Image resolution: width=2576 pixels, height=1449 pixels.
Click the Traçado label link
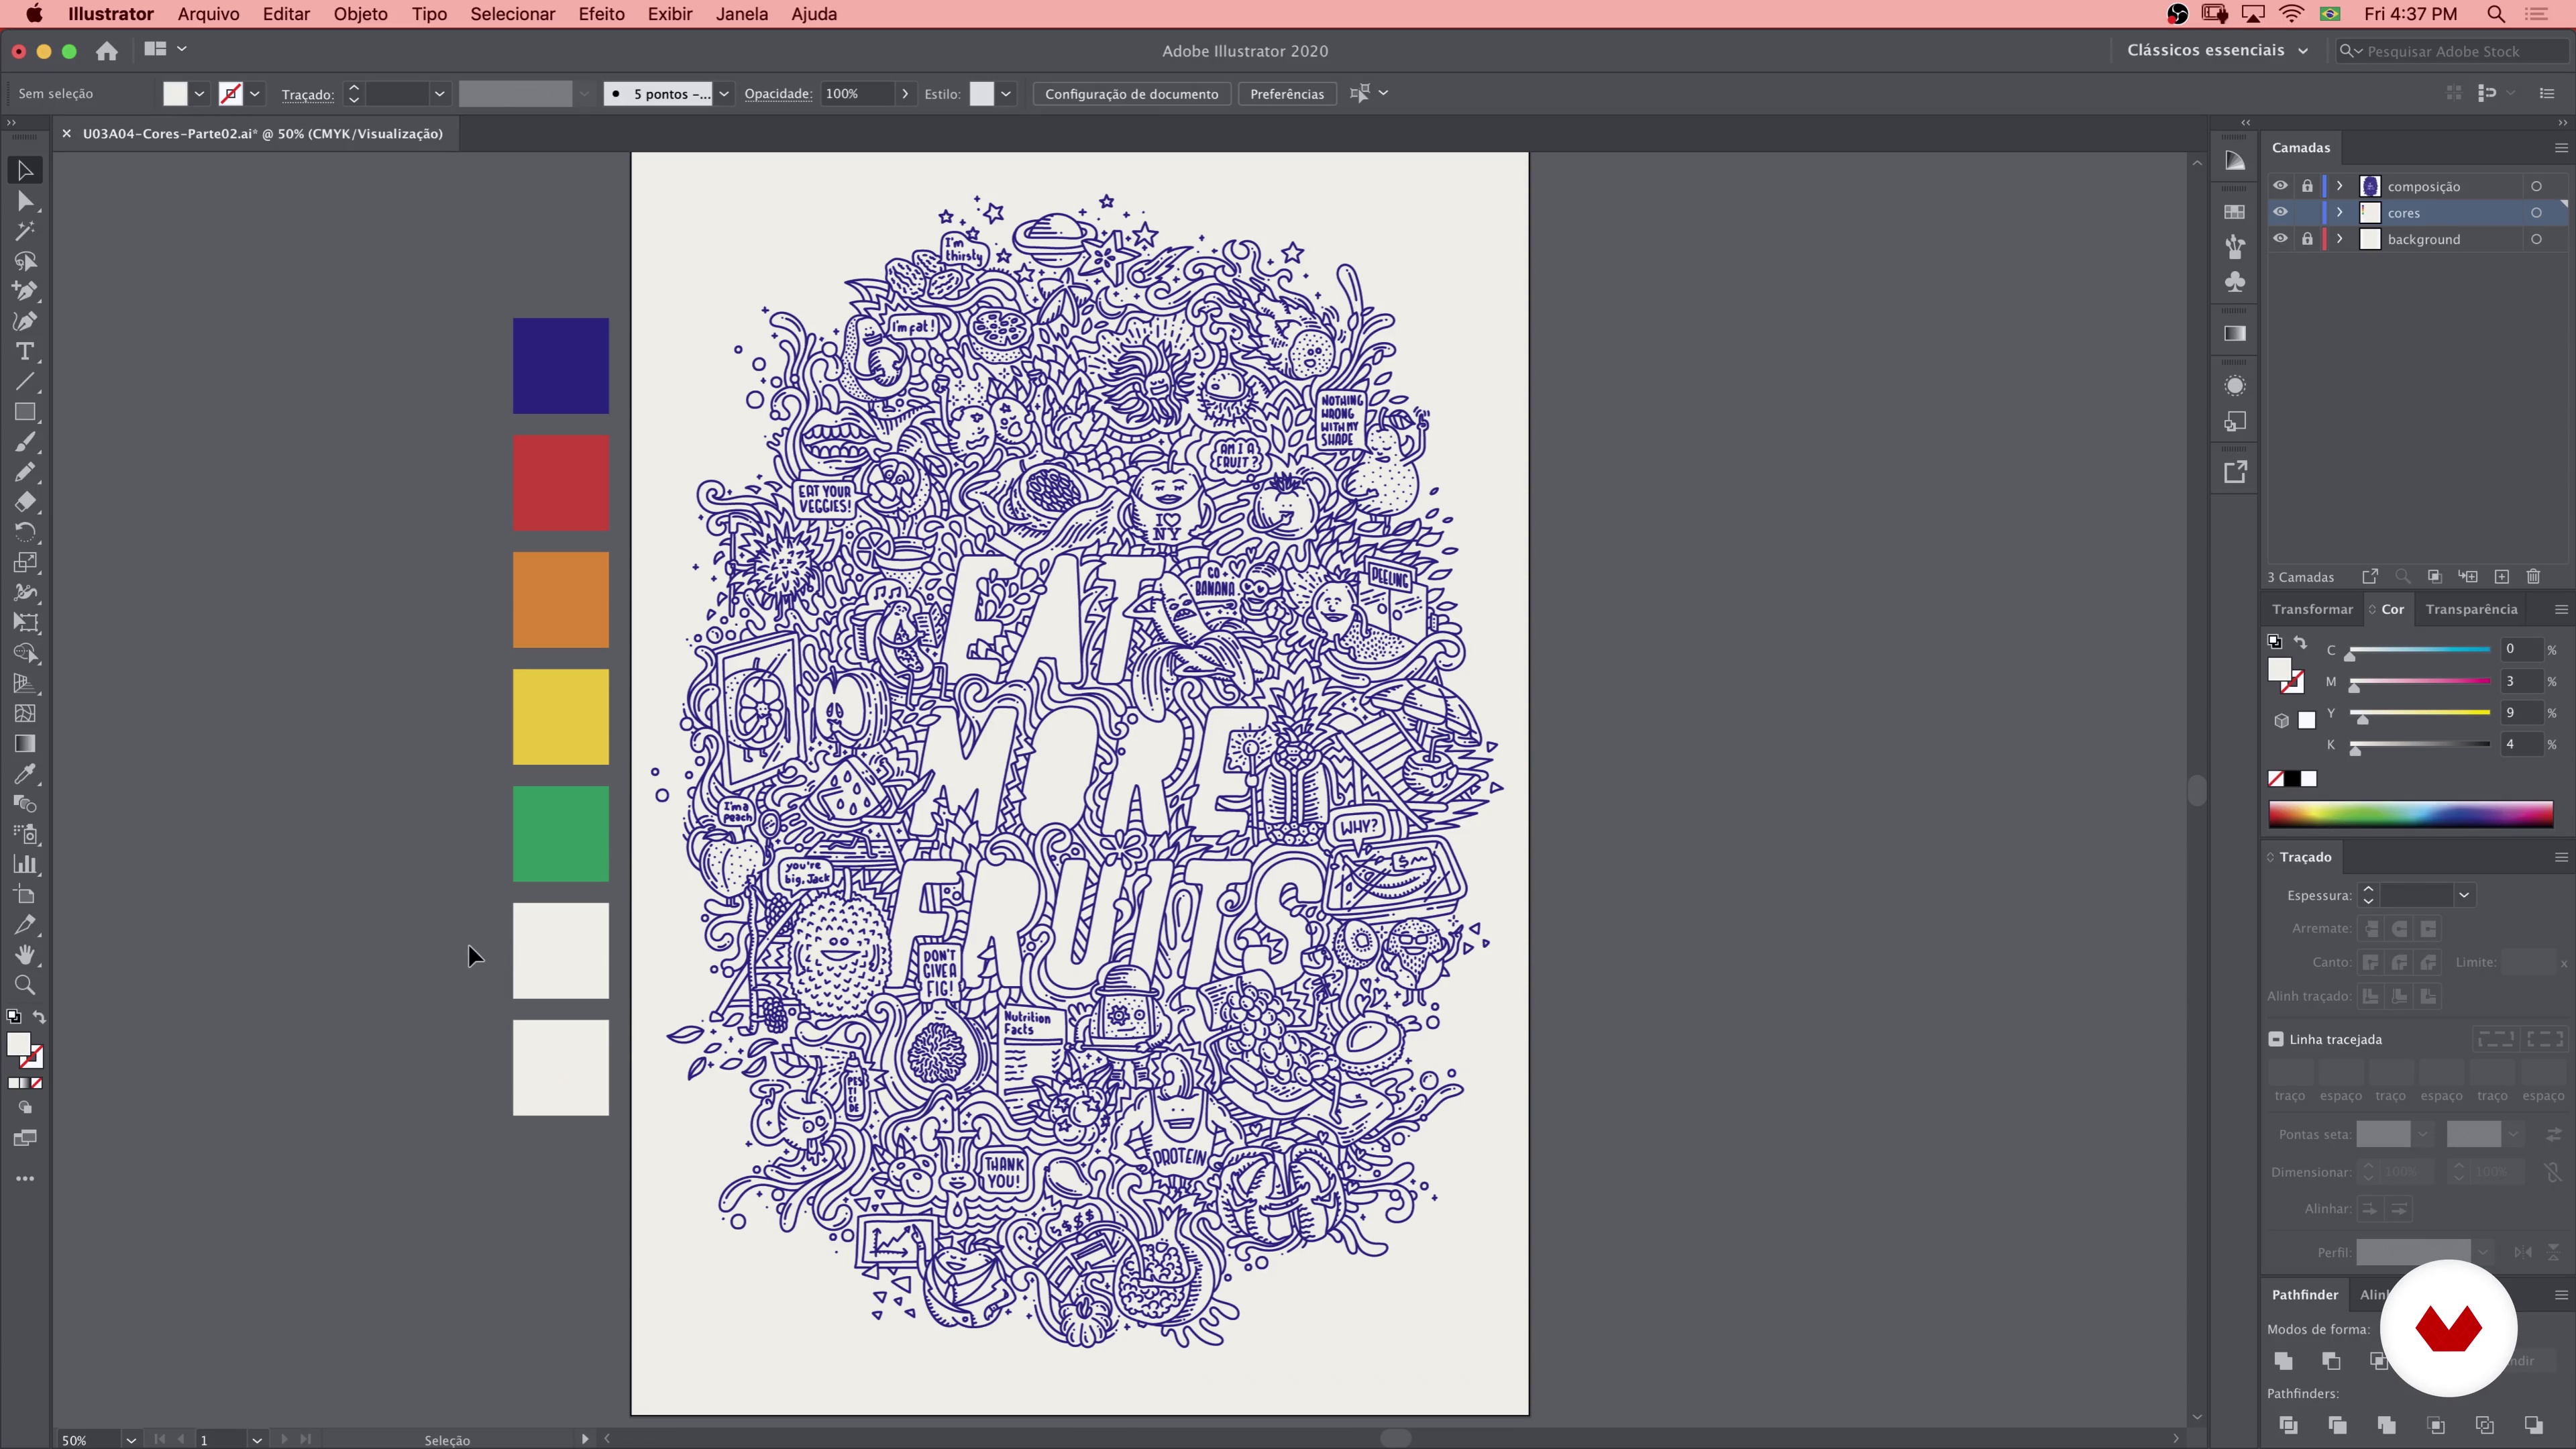[x=307, y=94]
